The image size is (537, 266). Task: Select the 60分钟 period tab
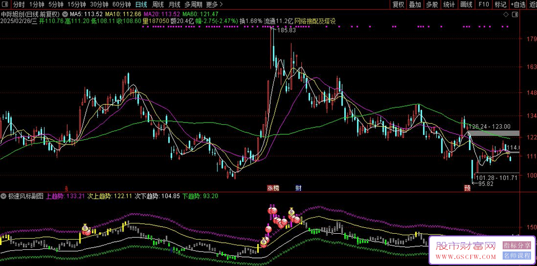(121, 4)
